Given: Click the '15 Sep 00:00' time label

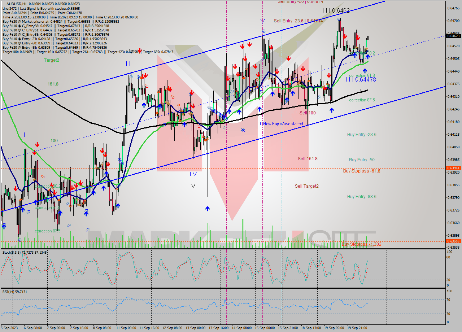Looking at the screenshot, I should coord(265,328).
